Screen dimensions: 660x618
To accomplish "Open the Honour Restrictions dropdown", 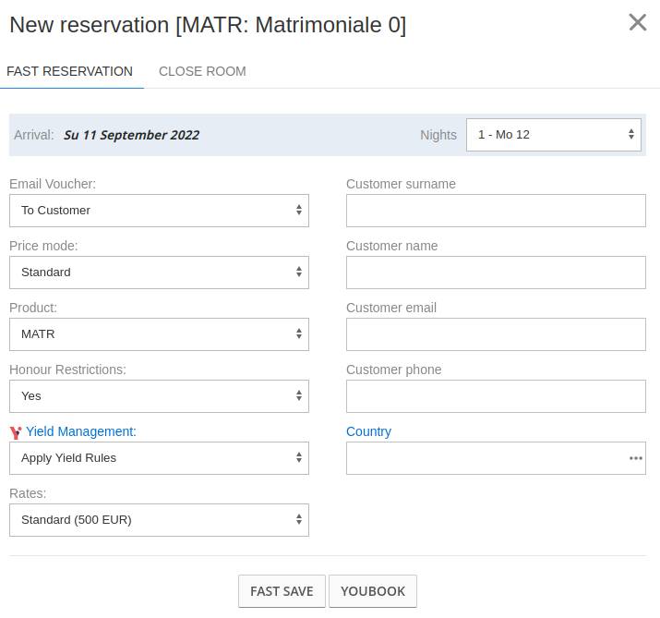I will point(159,396).
